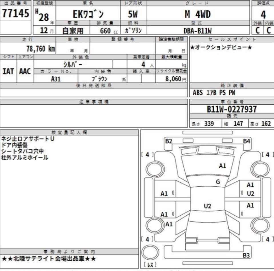Click sales point オークションデビュー text
This screenshot has height=271, width=274.
221,47
